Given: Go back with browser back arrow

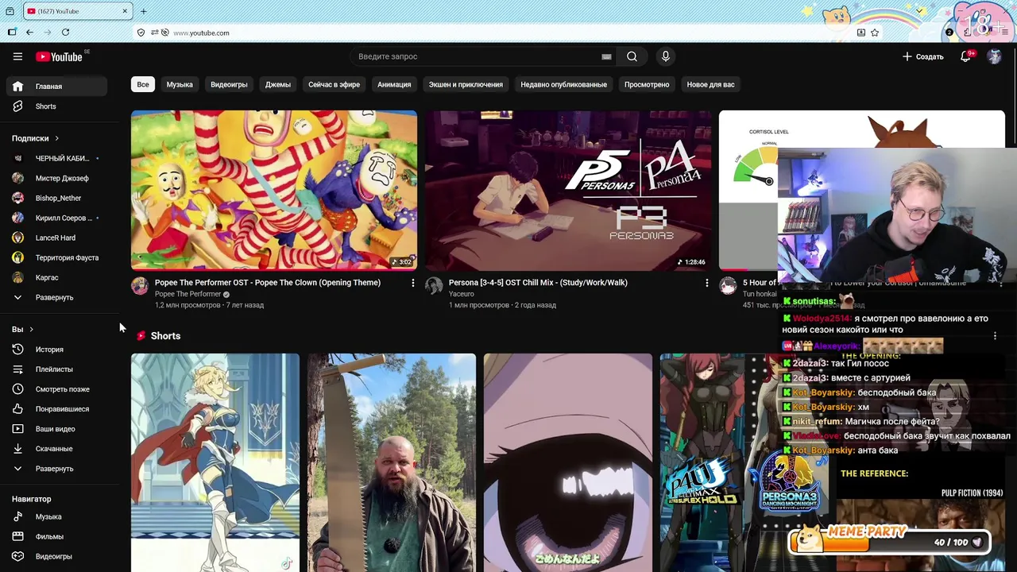Looking at the screenshot, I should click(x=29, y=33).
